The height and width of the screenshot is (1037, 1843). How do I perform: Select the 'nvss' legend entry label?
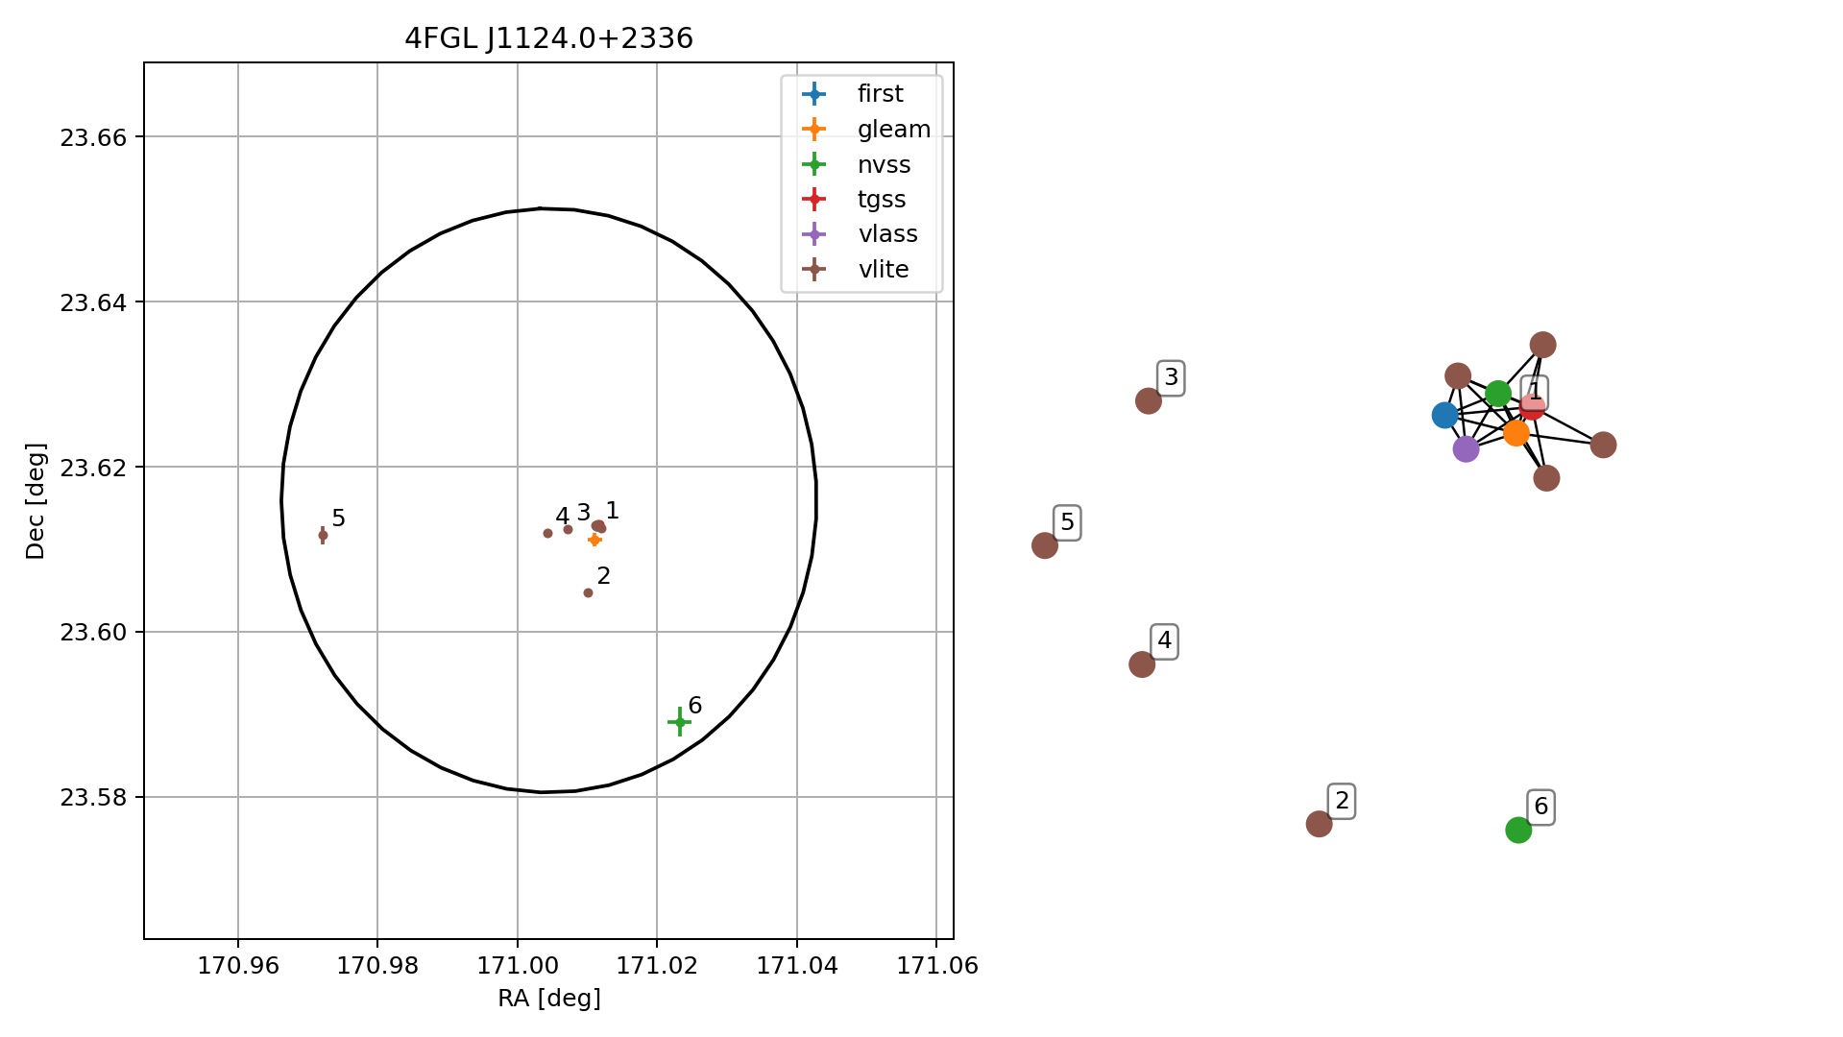pyautogui.click(x=884, y=165)
